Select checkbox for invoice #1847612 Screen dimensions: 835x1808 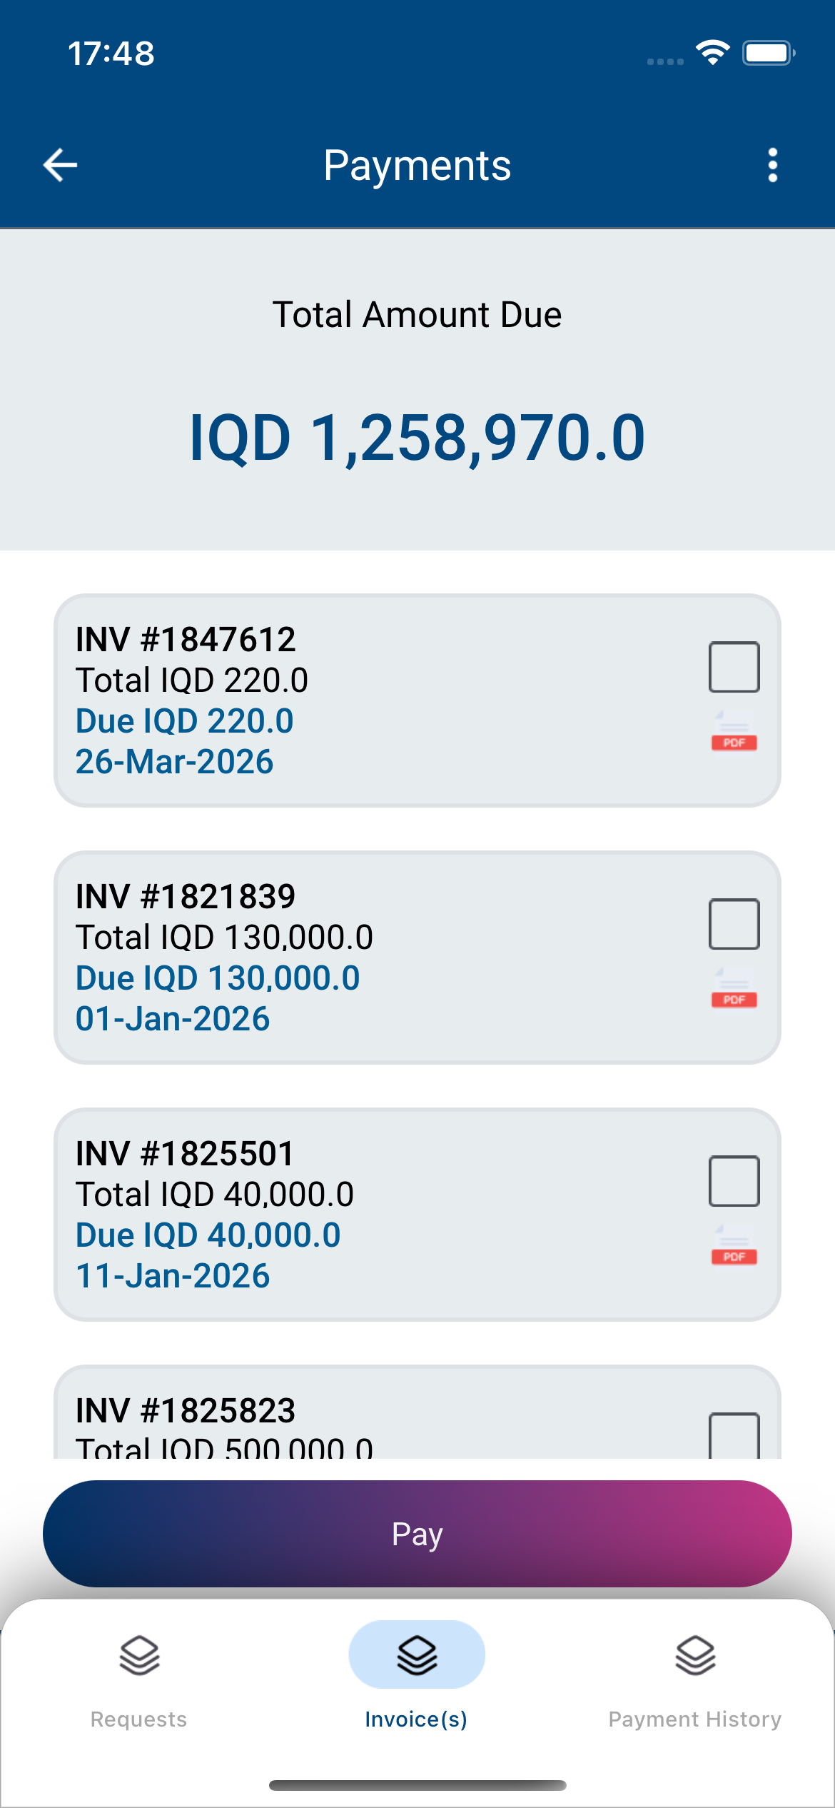coord(734,667)
